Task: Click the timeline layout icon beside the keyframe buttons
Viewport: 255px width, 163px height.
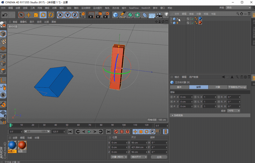Action: [165, 132]
